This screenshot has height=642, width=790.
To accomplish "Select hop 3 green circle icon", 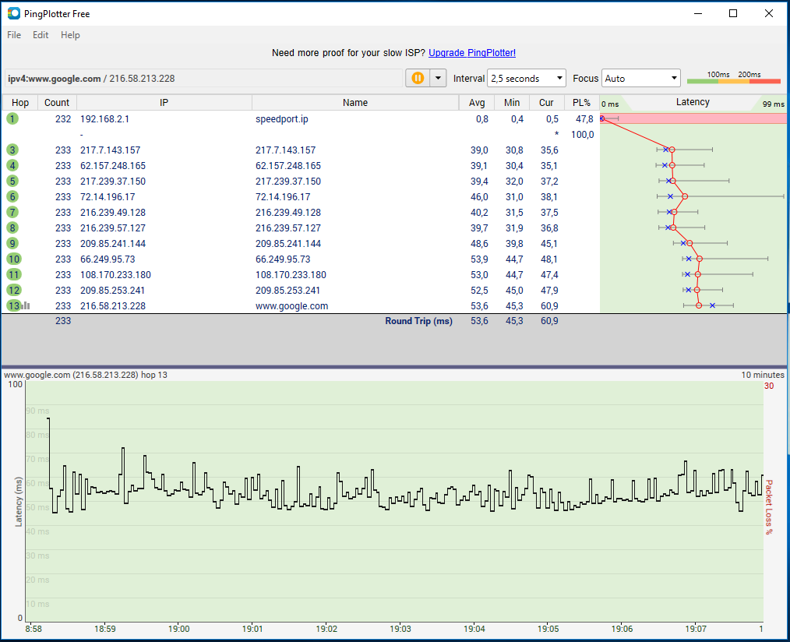I will pyautogui.click(x=12, y=150).
